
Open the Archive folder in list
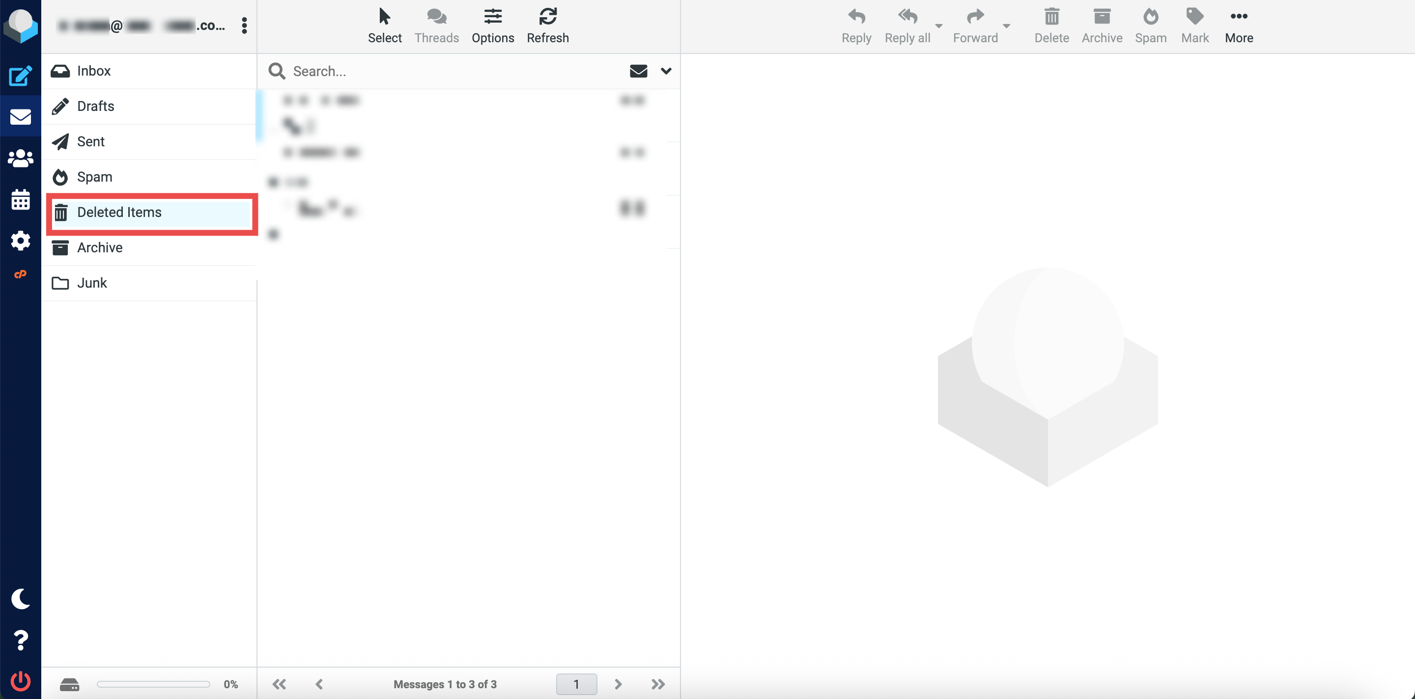click(99, 247)
